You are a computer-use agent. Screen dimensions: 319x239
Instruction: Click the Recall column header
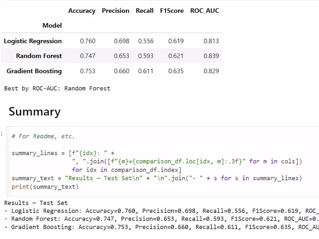[144, 11]
